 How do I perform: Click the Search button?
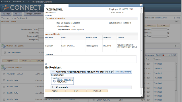pos(150,25)
